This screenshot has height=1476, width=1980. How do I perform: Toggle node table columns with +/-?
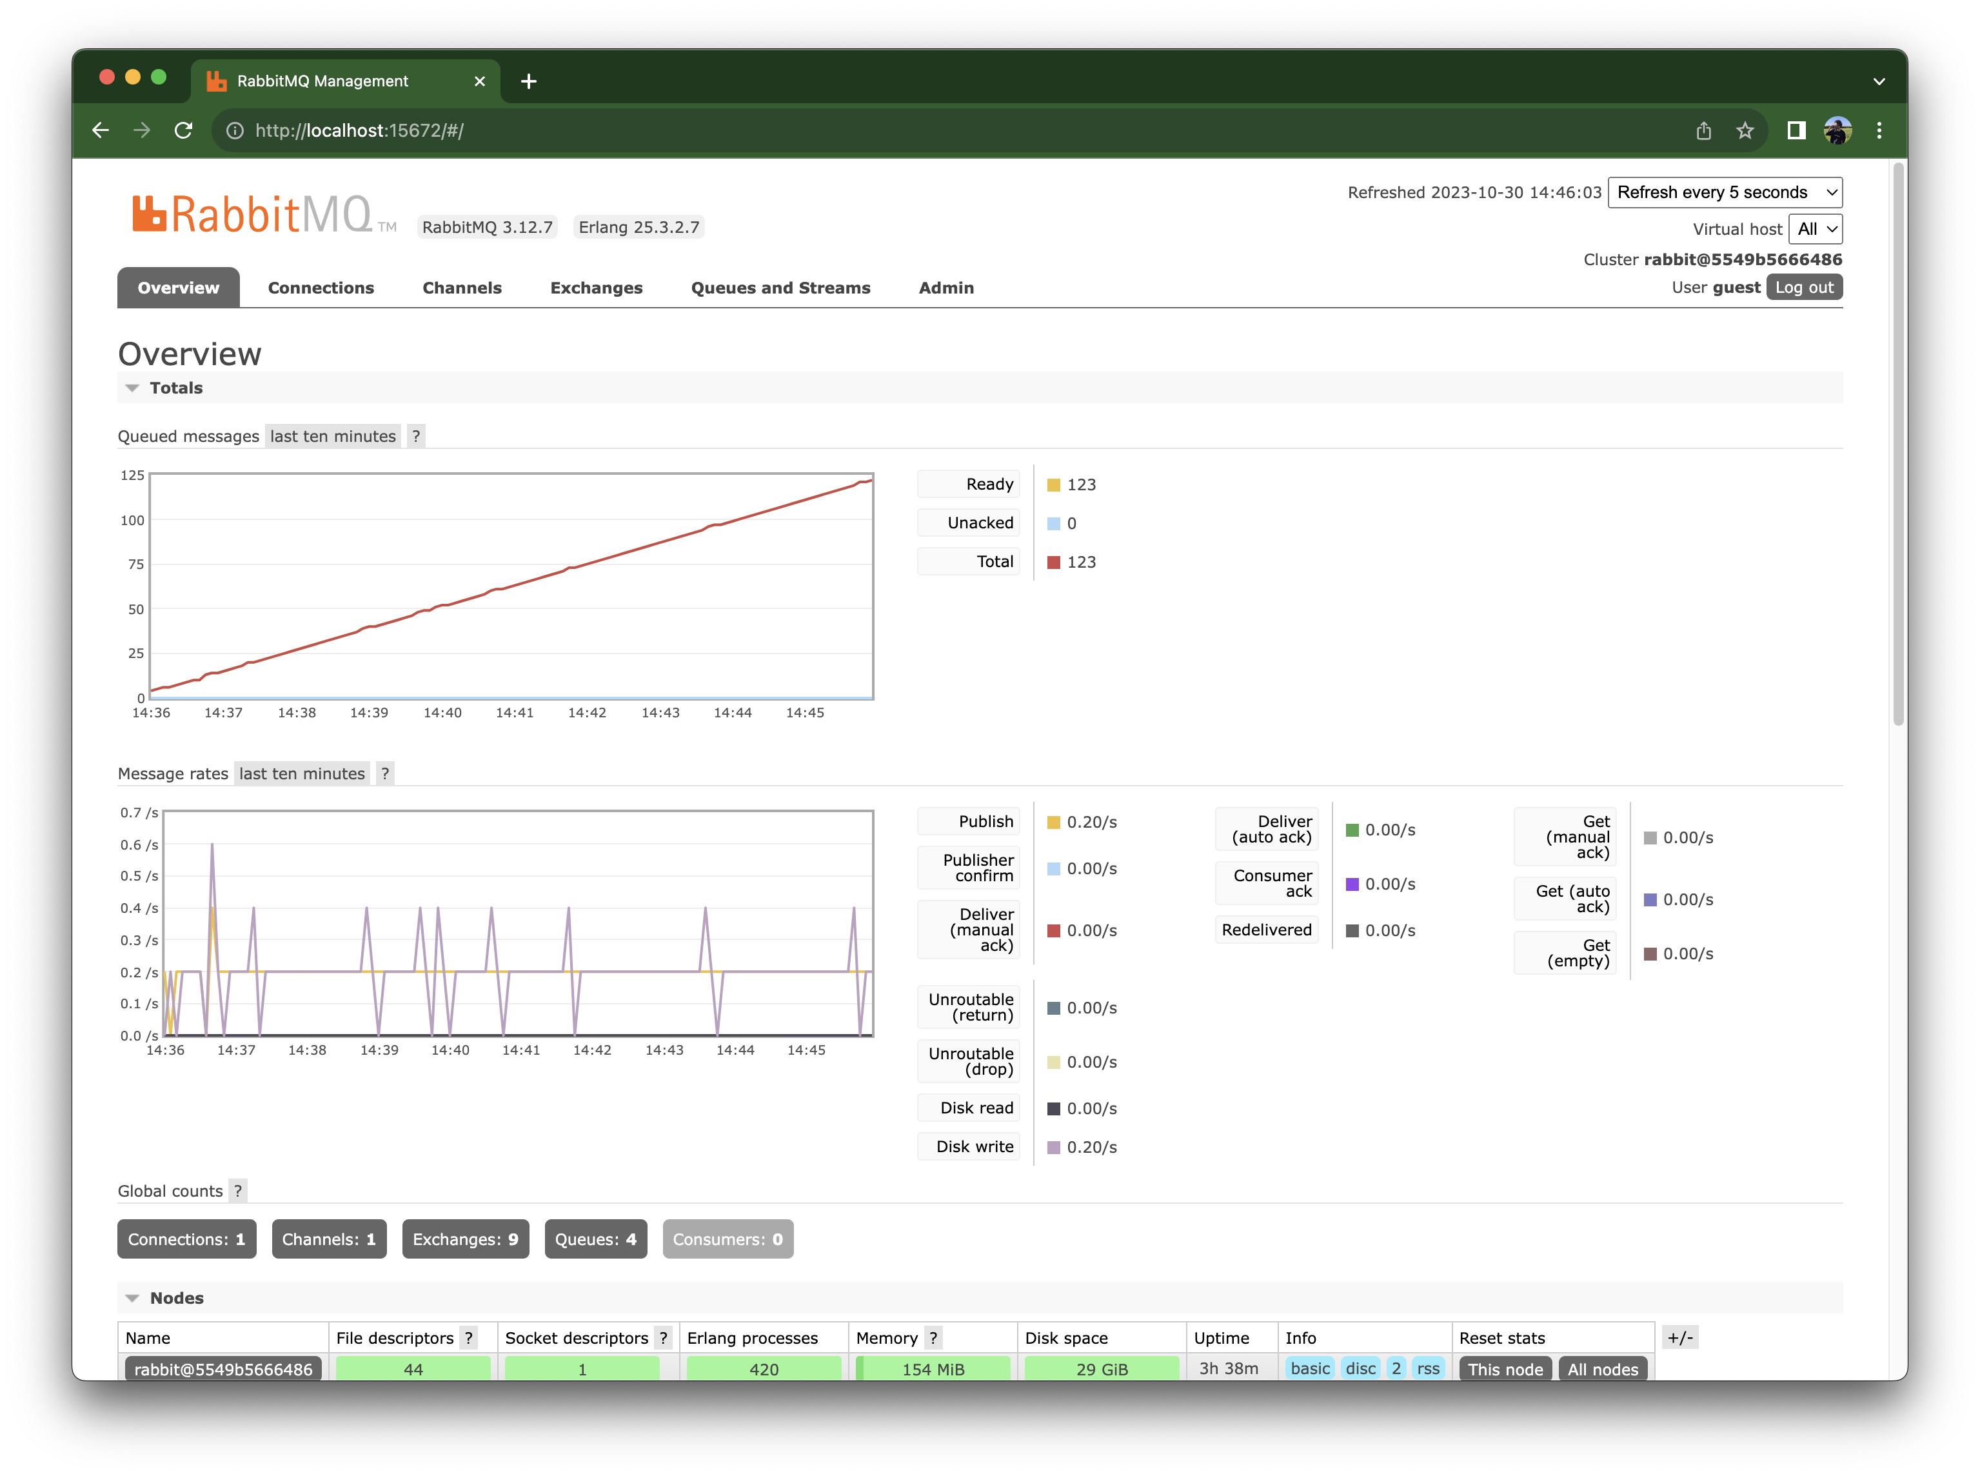1680,1337
